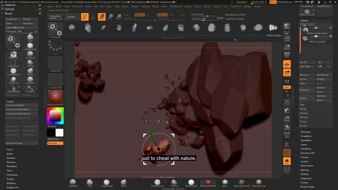This screenshot has height=190, width=338.
Task: Click the Draw mode icon in top shelf
Action: [93, 17]
